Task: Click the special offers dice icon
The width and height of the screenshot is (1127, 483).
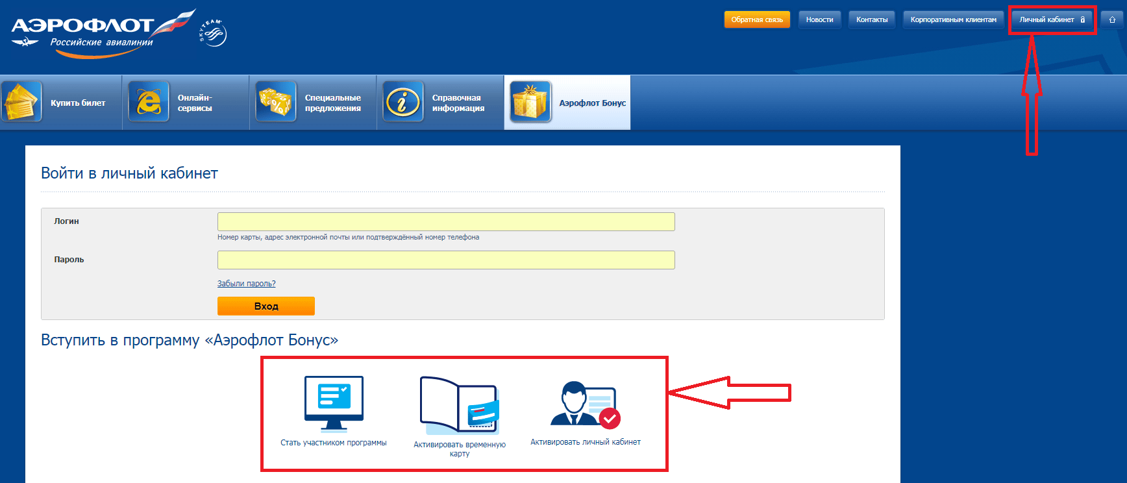Action: (276, 102)
